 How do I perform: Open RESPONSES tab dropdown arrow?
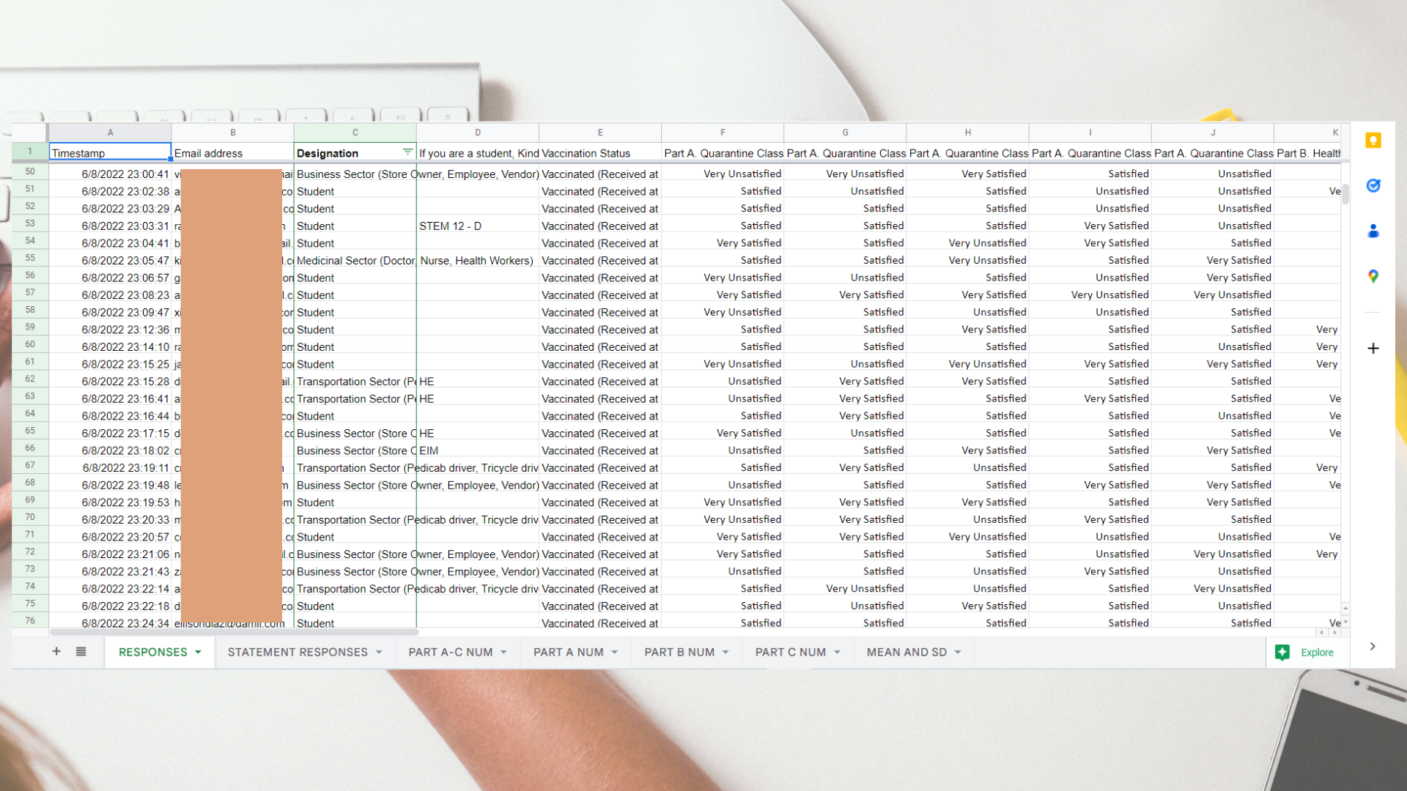[x=198, y=652]
